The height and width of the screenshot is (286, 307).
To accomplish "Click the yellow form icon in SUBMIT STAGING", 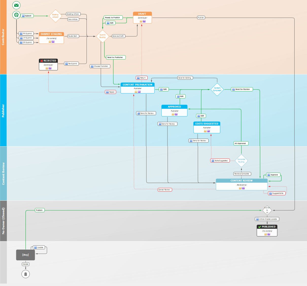I will pos(50,42).
